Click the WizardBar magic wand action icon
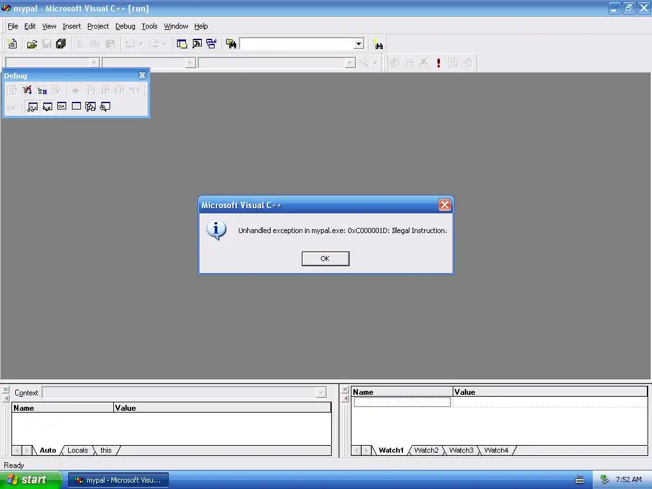 tap(364, 63)
